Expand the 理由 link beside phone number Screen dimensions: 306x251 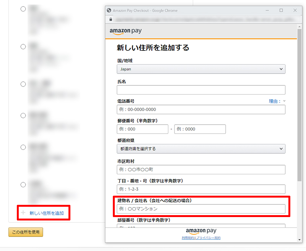pos(277,101)
